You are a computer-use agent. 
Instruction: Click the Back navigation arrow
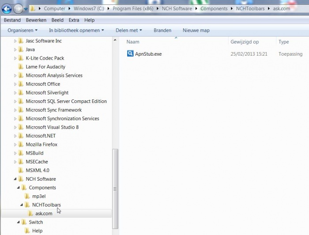[7, 9]
